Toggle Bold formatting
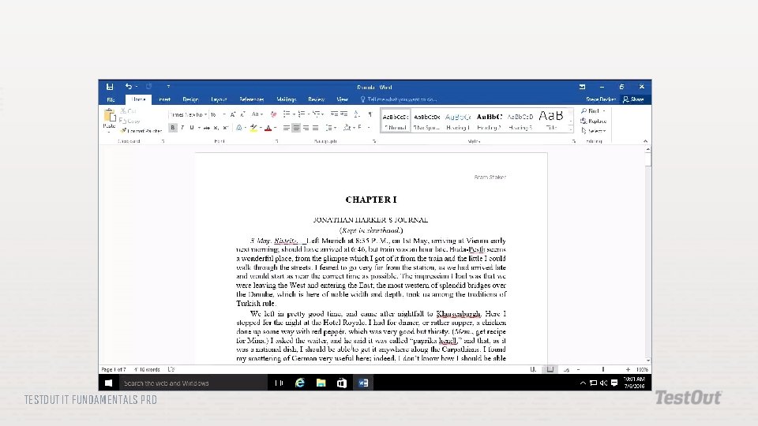The width and height of the screenshot is (758, 426). tap(173, 128)
